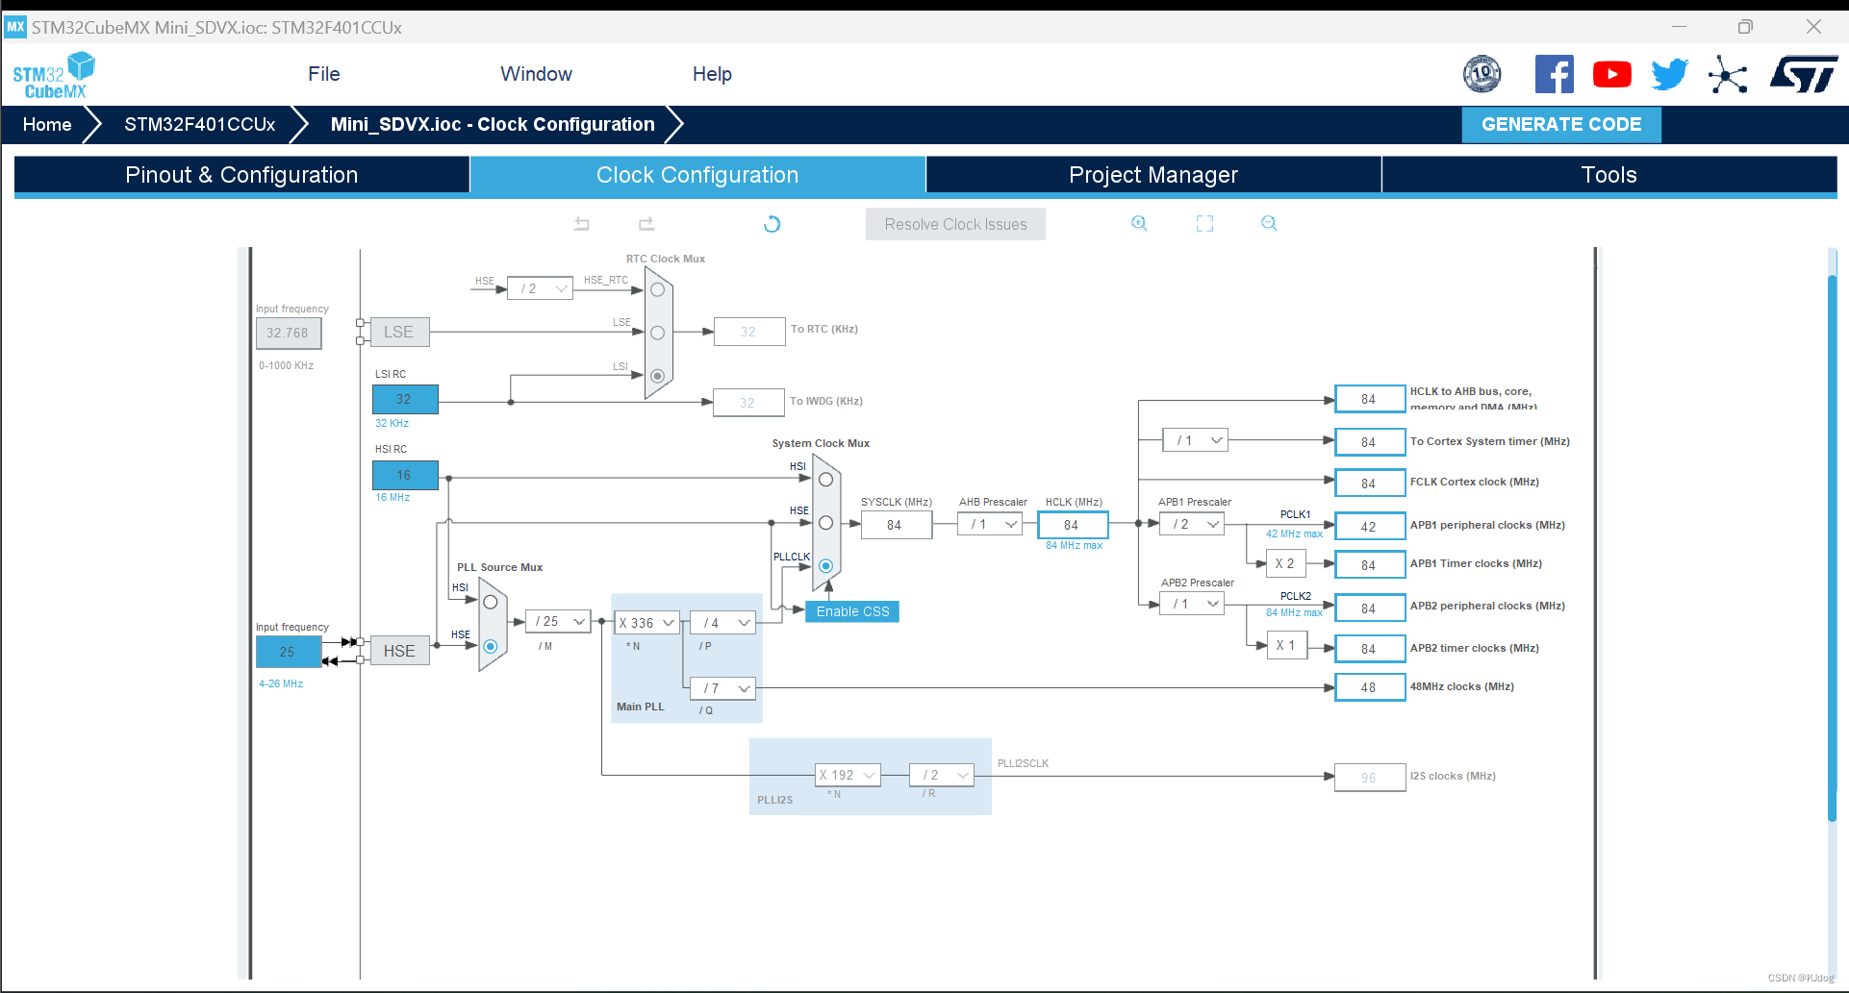Open the PLL /M /25 divider dropdown
The height and width of the screenshot is (993, 1849).
coord(558,622)
